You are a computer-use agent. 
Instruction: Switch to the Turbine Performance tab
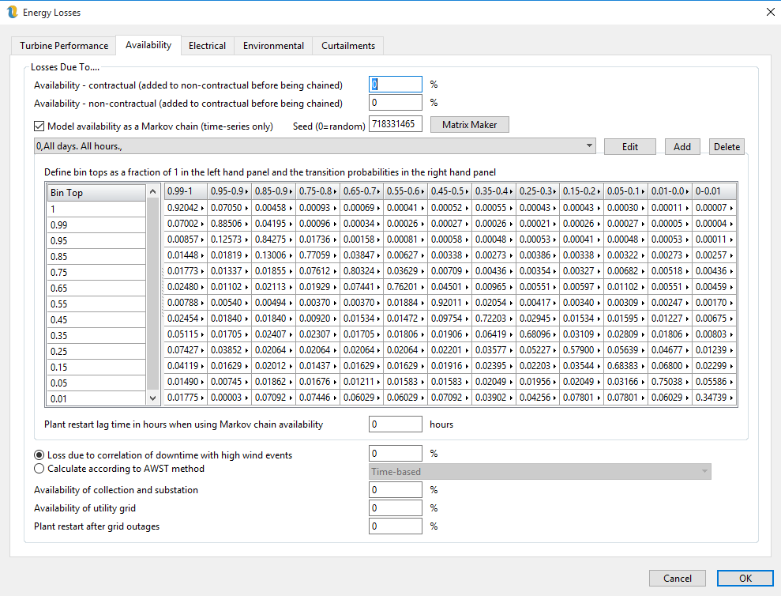[64, 46]
